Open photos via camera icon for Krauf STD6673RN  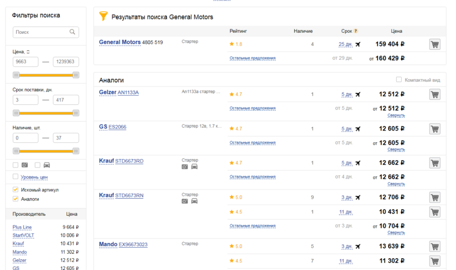coord(185,201)
